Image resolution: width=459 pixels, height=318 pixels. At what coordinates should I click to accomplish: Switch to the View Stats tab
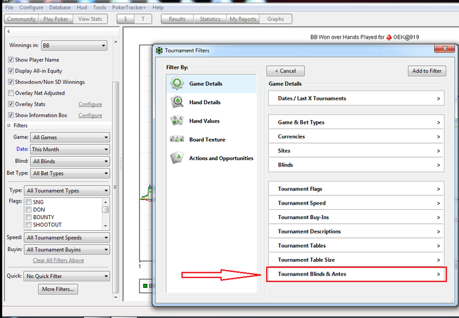tap(90, 19)
